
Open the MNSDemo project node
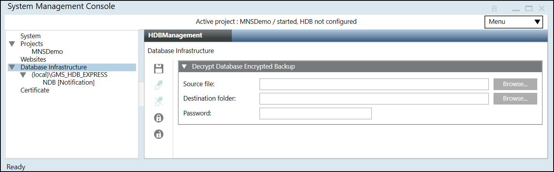47,51
